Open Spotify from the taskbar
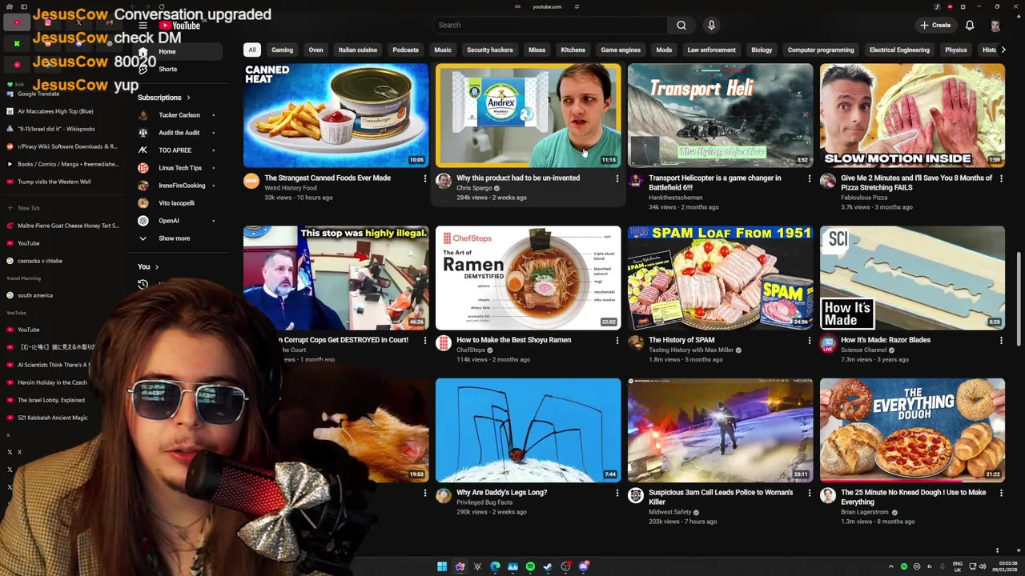This screenshot has width=1025, height=576. pos(530,566)
